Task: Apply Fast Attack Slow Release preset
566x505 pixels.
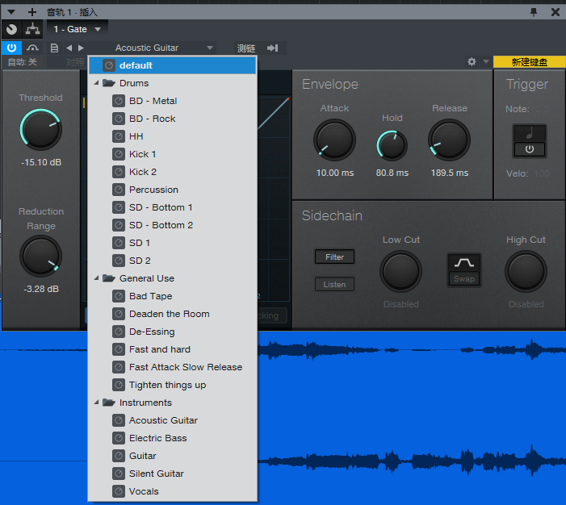Action: [x=173, y=367]
